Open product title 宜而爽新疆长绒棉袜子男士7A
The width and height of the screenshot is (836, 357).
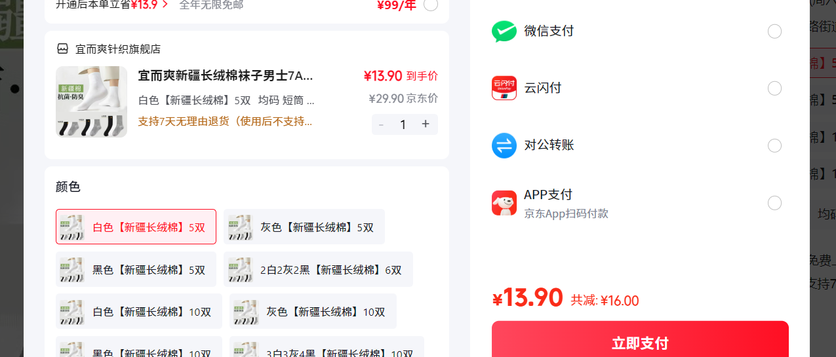(x=226, y=75)
